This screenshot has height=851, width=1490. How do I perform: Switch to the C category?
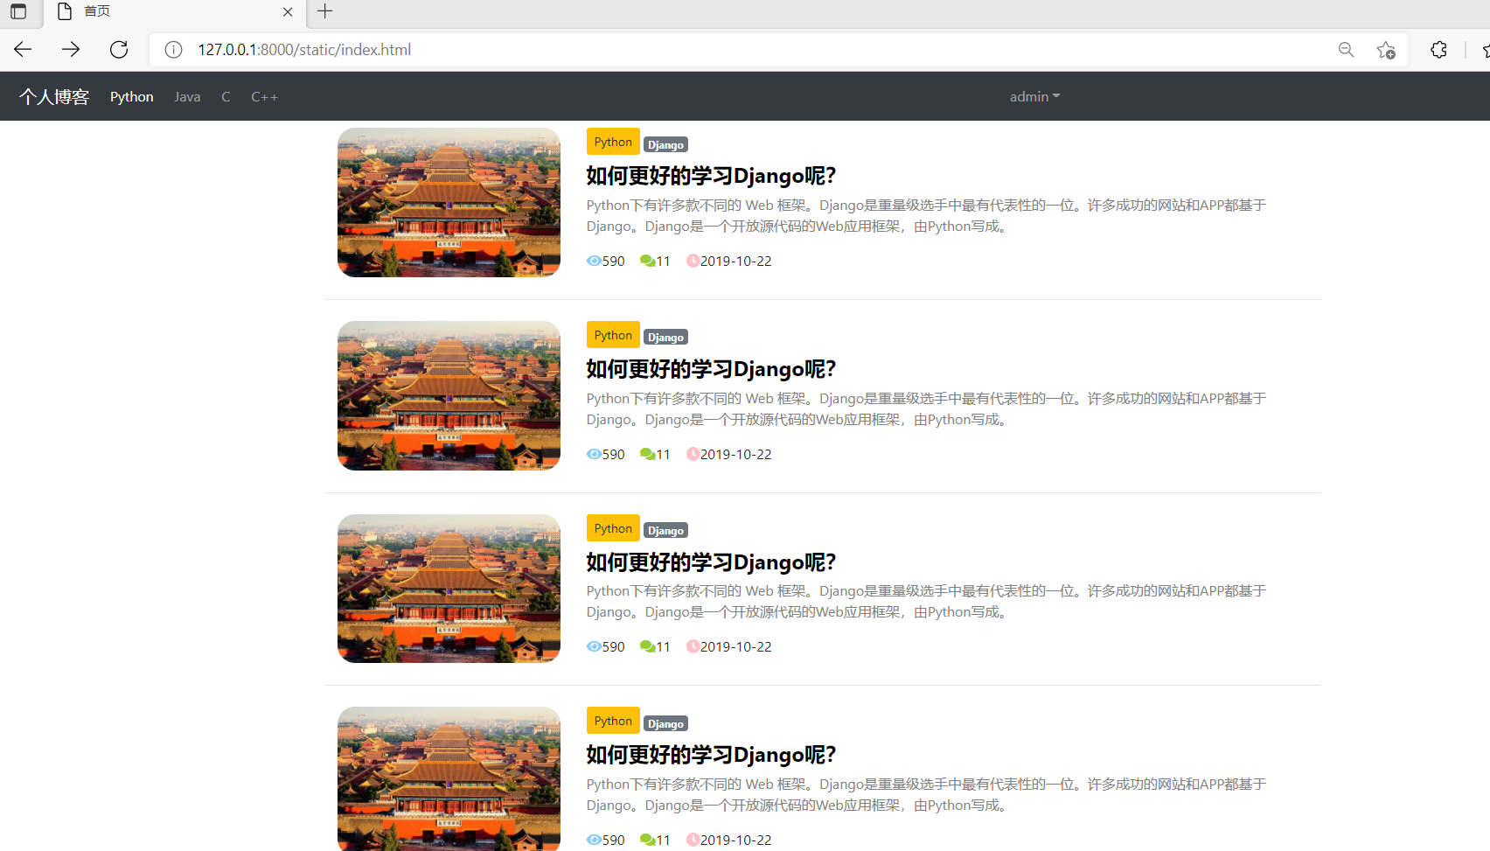(x=226, y=97)
